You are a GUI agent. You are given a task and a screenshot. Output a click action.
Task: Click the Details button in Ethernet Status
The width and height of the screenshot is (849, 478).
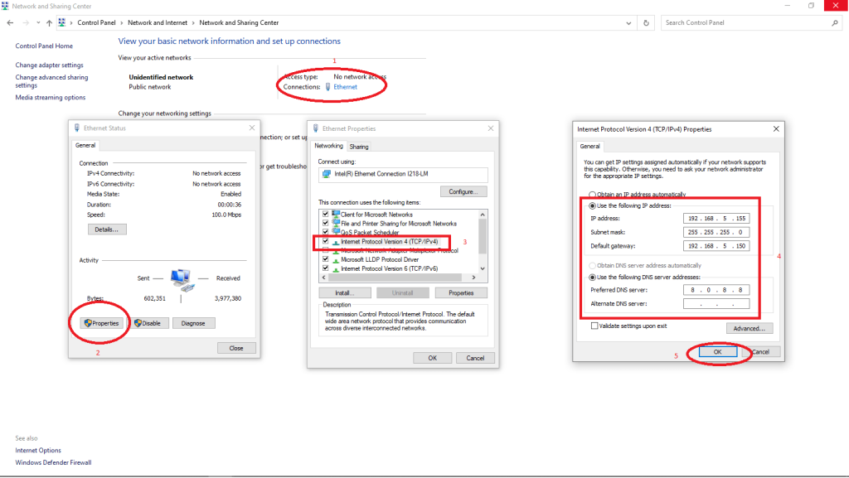[107, 229]
